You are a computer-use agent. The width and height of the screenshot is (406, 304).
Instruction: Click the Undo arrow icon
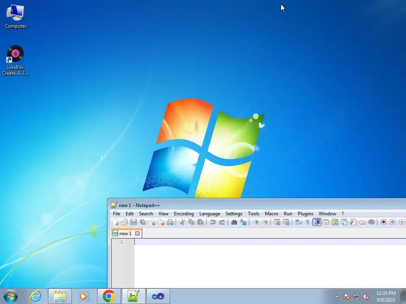pos(213,222)
